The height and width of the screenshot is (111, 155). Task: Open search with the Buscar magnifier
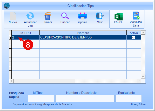[65, 16]
